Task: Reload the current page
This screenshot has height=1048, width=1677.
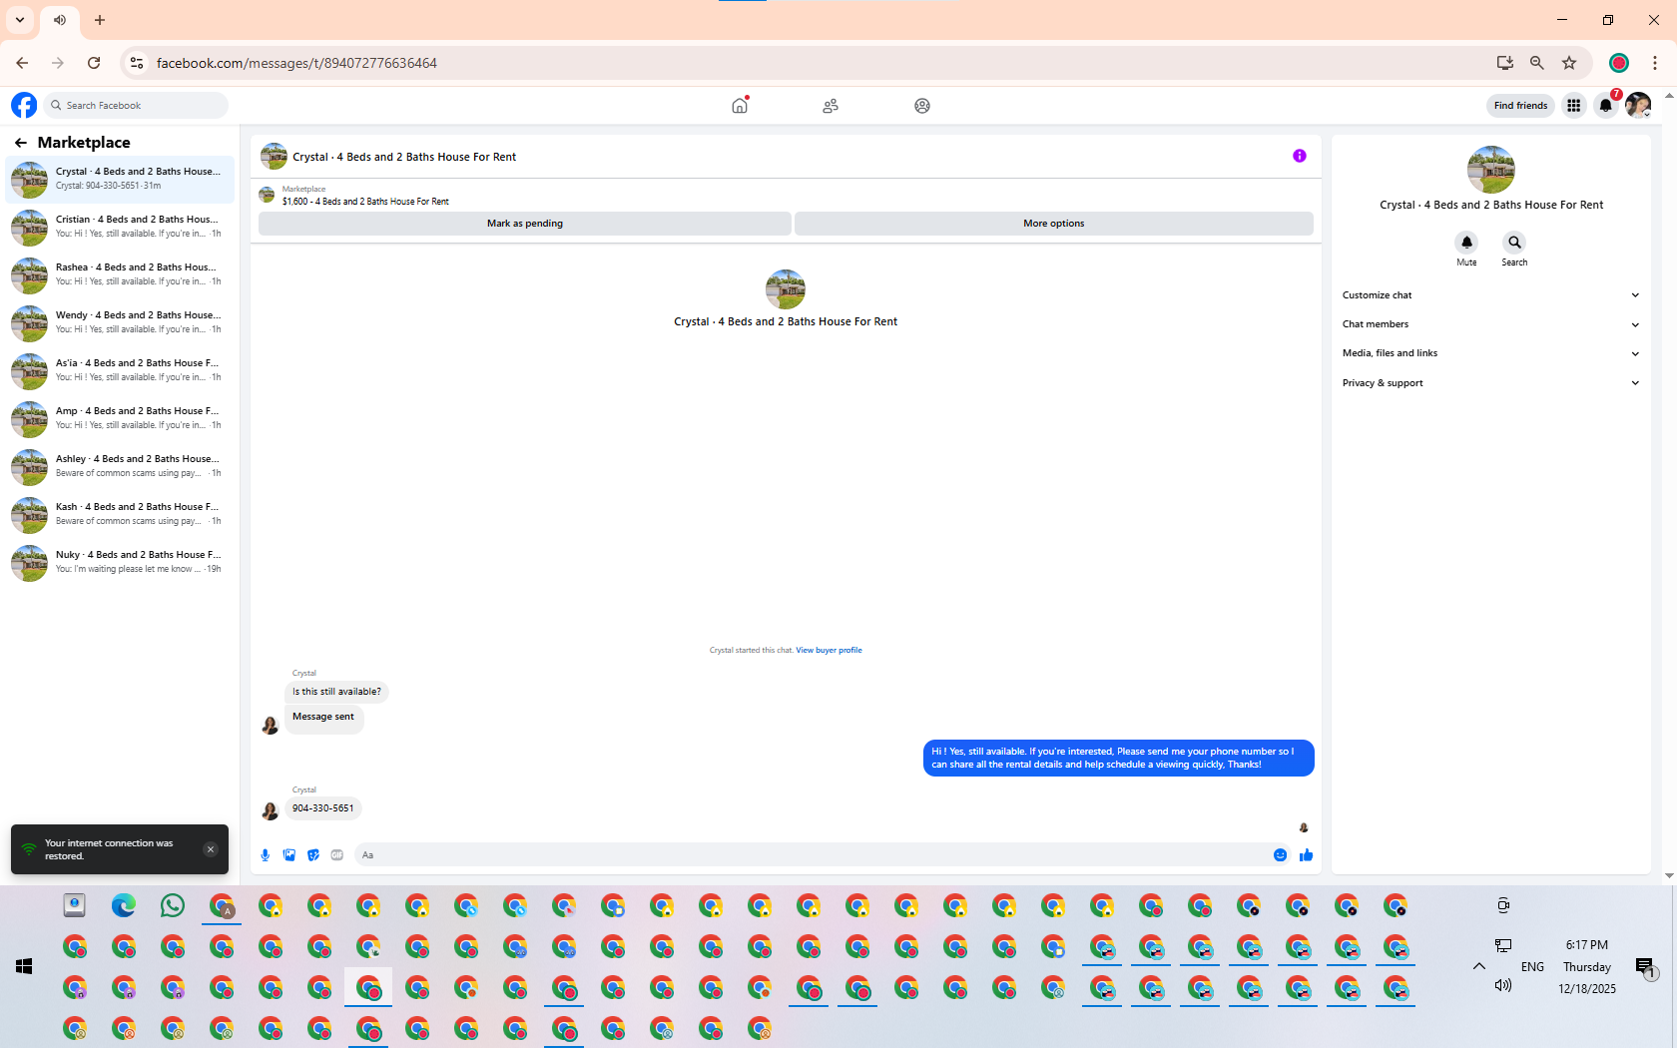Action: (94, 63)
